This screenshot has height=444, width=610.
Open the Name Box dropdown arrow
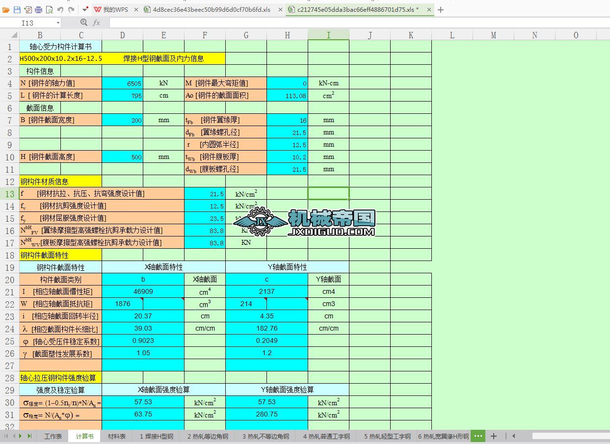tap(58, 23)
